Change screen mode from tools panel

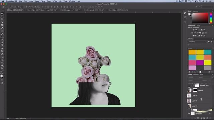tap(2, 83)
